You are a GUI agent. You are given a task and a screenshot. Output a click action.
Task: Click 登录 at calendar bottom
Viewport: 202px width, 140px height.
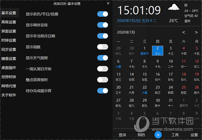point(122,135)
